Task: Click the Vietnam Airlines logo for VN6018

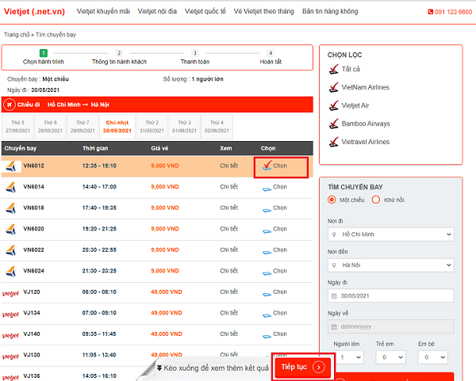Action: click(x=11, y=208)
